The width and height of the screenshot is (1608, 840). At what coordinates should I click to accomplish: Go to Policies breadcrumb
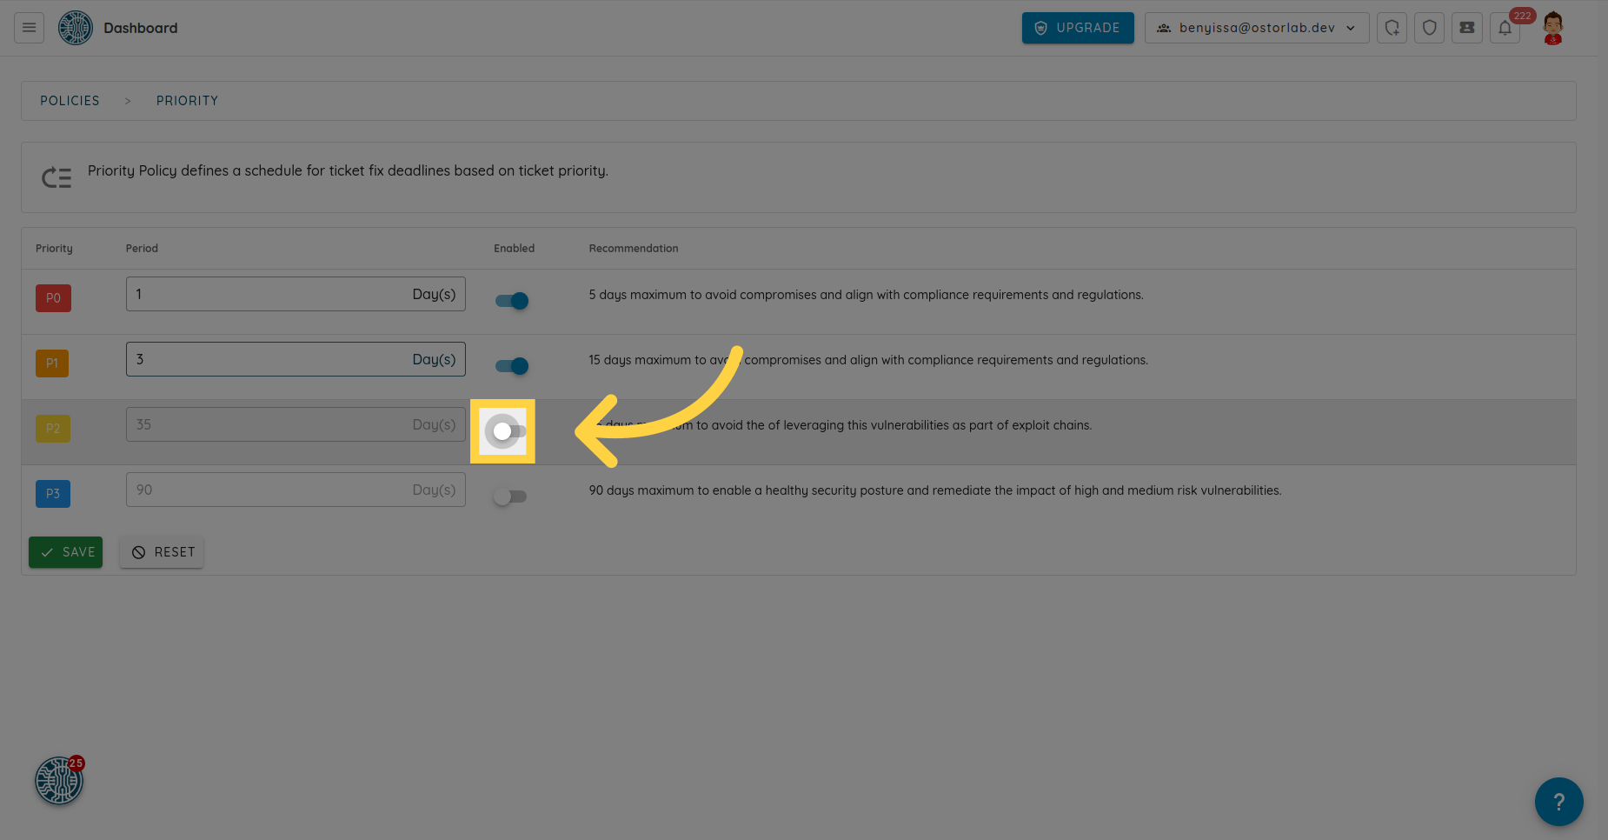pyautogui.click(x=70, y=101)
